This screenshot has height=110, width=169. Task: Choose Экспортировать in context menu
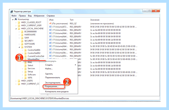coord(53,83)
